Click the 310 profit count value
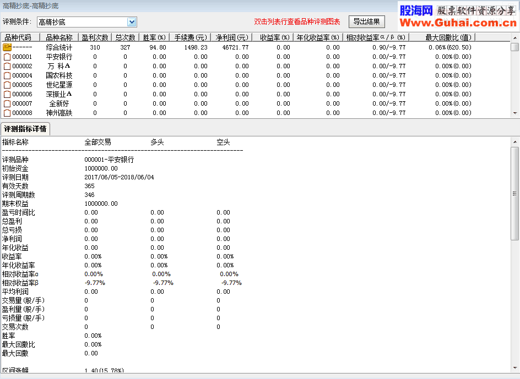Screen dimensions: 520x379 tap(95, 47)
